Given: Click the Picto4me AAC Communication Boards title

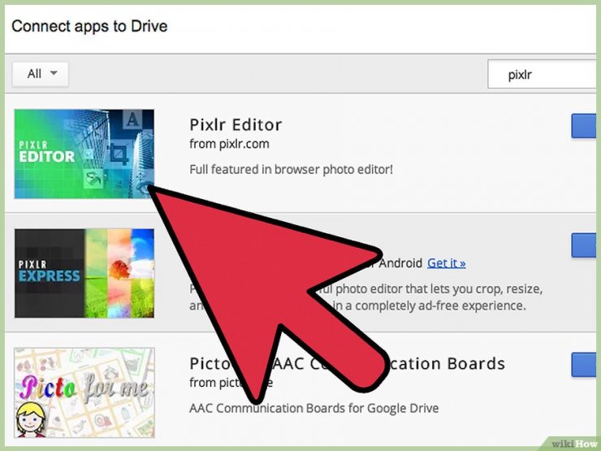Looking at the screenshot, I should pos(347,363).
